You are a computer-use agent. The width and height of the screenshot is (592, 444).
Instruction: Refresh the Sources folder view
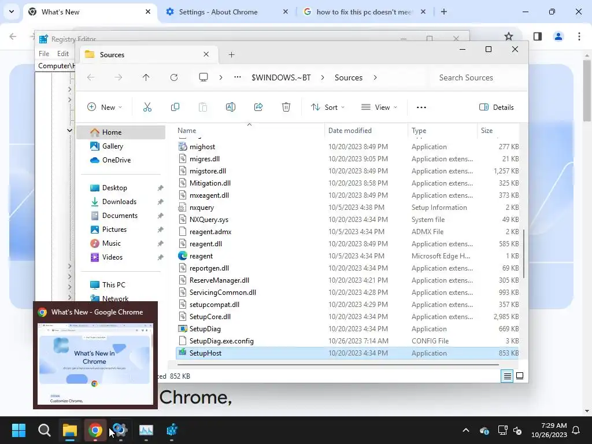pos(174,77)
